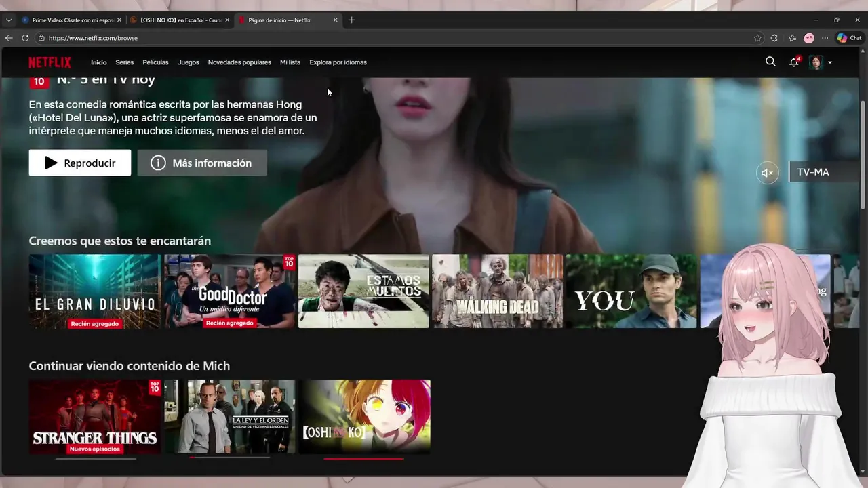Open the favorites list icon
The image size is (868, 488).
792,38
